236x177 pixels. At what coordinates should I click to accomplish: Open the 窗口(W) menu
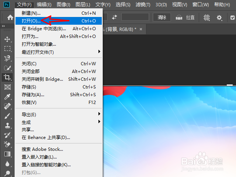pyautogui.click(x=201, y=5)
